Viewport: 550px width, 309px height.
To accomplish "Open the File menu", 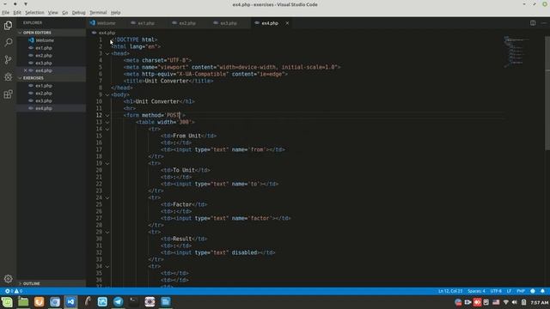I will tap(6, 13).
